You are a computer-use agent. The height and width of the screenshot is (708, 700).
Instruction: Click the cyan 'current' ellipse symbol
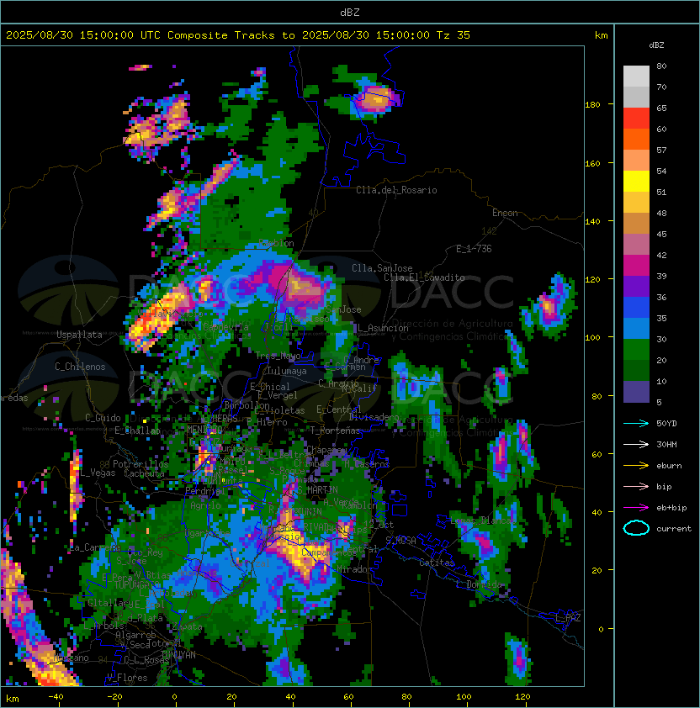pyautogui.click(x=636, y=528)
